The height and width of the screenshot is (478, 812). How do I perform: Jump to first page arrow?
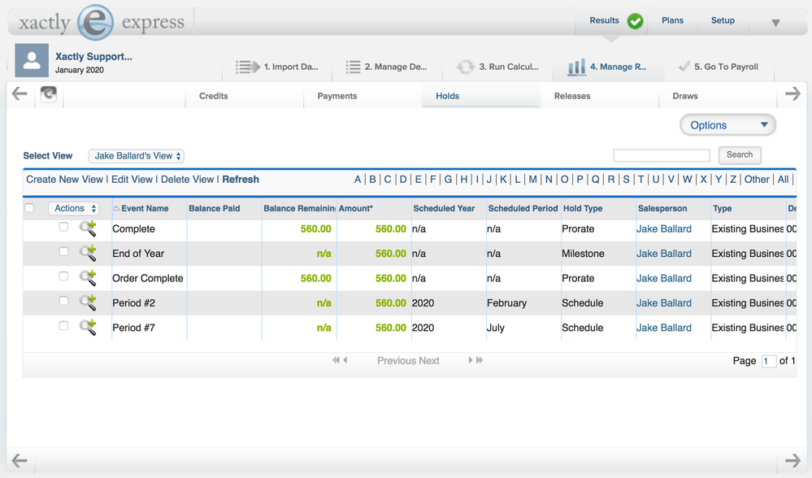(x=336, y=360)
